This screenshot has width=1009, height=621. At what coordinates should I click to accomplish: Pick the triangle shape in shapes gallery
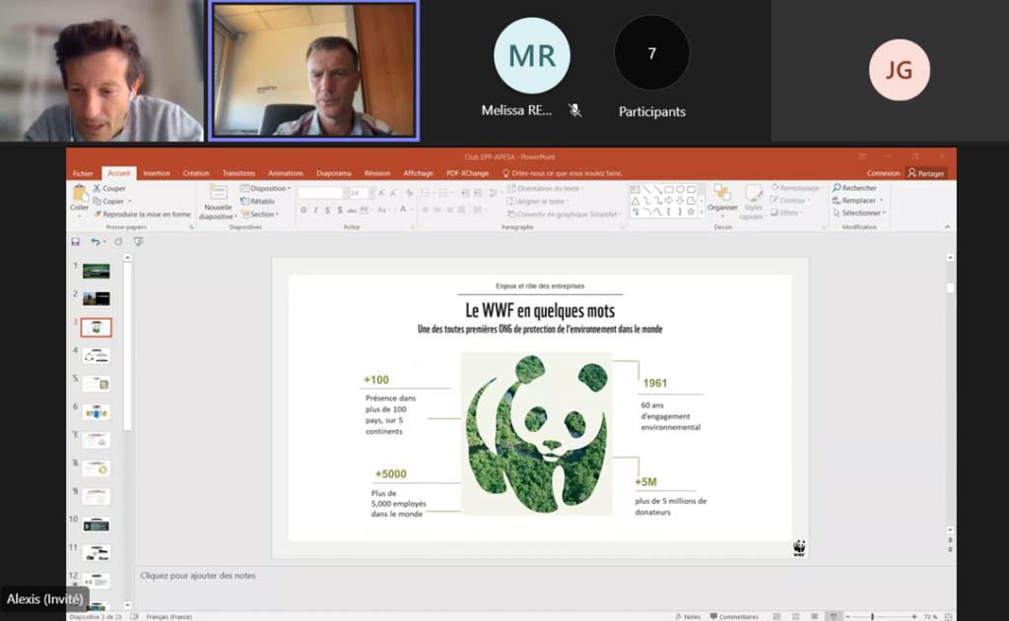click(x=636, y=201)
